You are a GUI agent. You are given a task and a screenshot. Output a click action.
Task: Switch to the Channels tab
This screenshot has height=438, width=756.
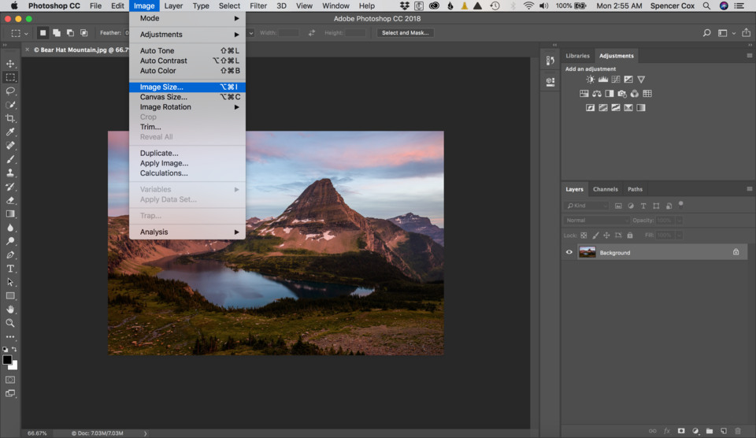pyautogui.click(x=605, y=189)
